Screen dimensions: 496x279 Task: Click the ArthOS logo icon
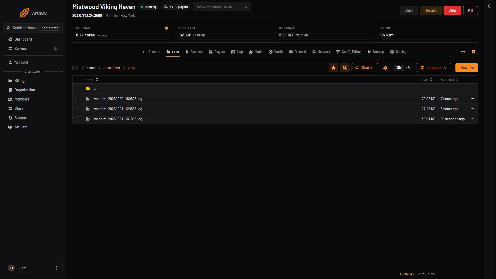pyautogui.click(x=24, y=13)
